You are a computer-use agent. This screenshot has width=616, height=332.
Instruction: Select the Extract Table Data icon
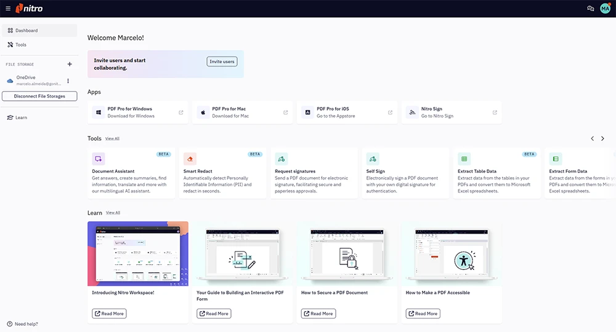click(x=464, y=159)
